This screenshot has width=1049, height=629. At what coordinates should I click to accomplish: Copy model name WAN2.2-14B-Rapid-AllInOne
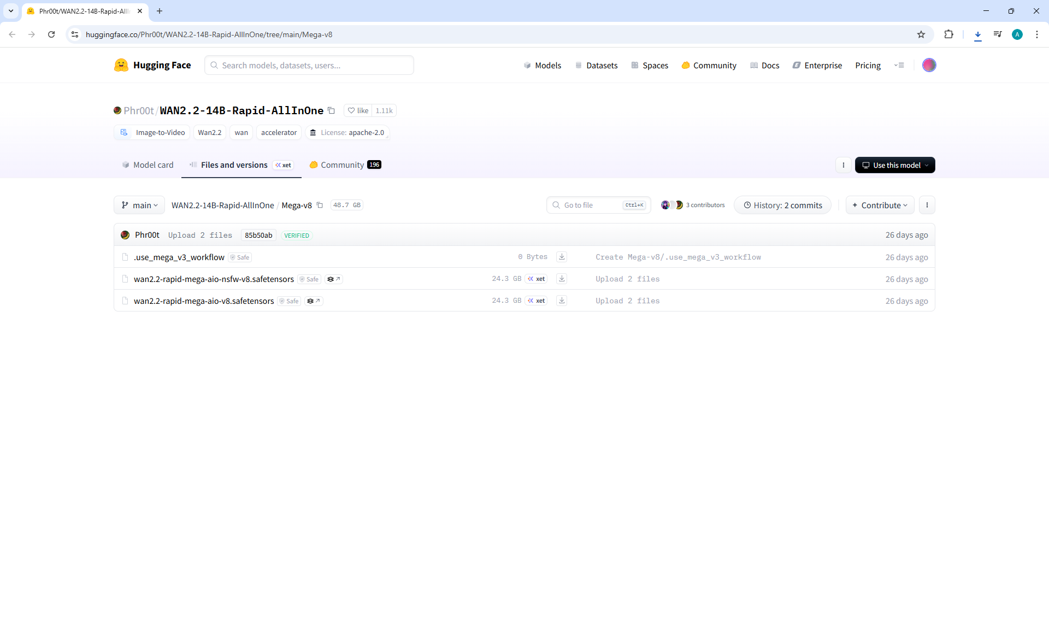331,110
